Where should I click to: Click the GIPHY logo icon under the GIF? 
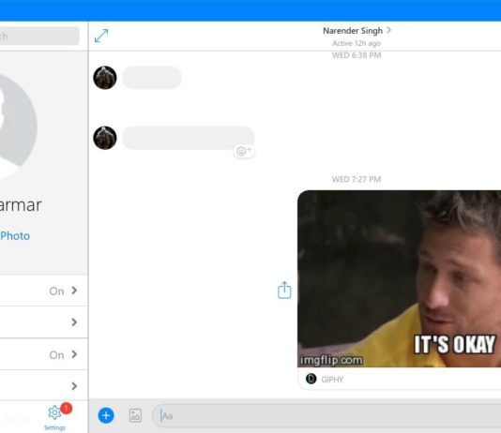(311, 379)
